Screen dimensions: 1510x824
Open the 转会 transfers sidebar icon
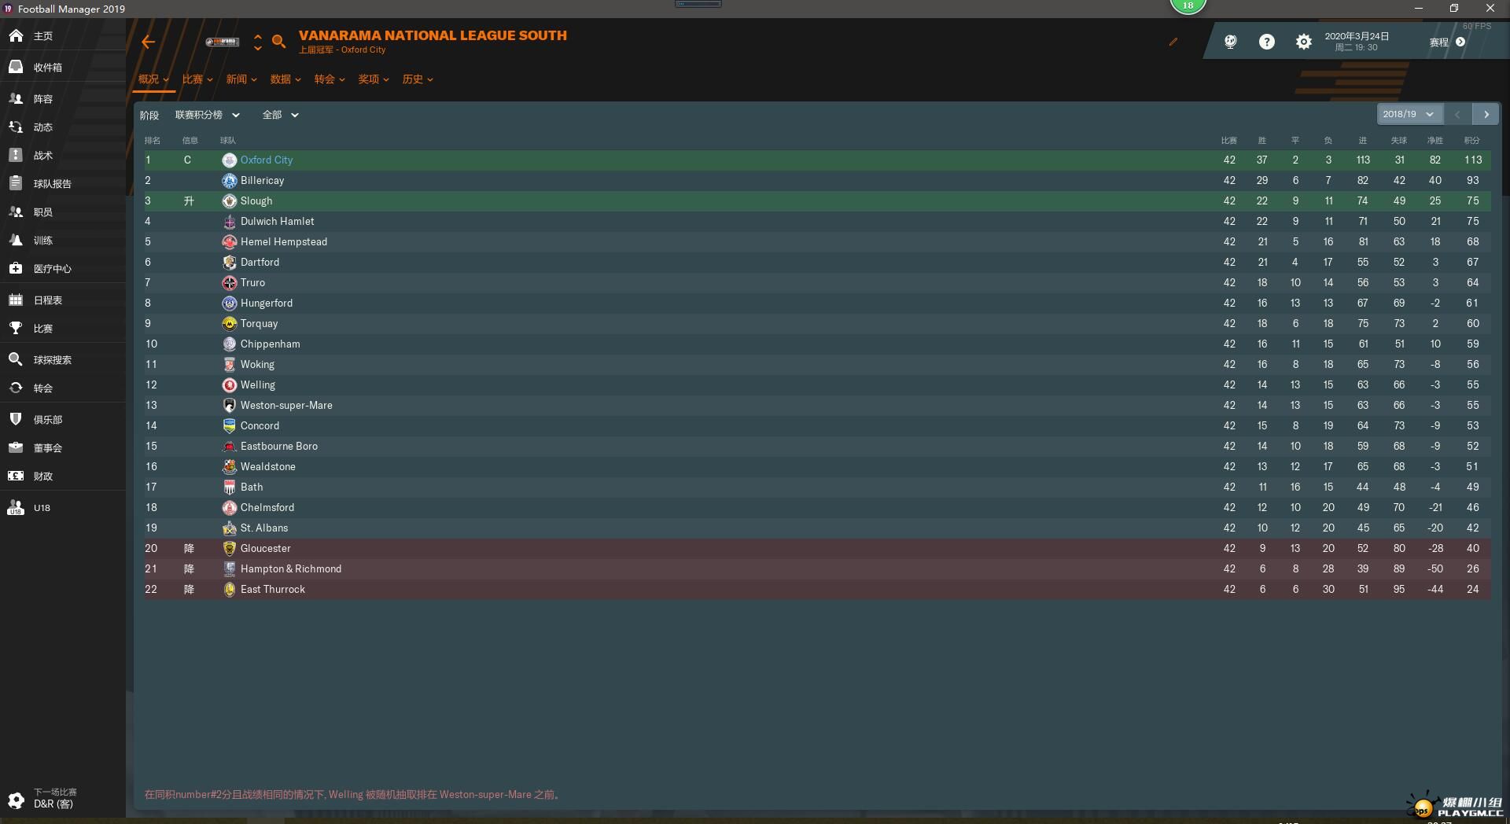pyautogui.click(x=16, y=388)
